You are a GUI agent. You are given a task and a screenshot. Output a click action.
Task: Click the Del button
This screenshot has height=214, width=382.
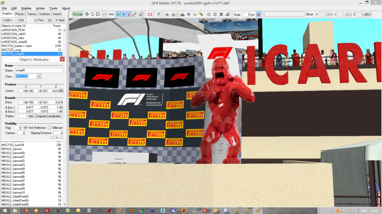point(21,20)
